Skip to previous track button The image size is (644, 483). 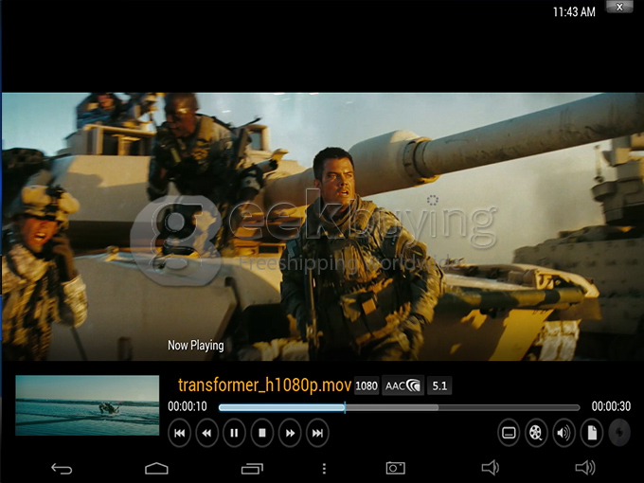point(180,433)
